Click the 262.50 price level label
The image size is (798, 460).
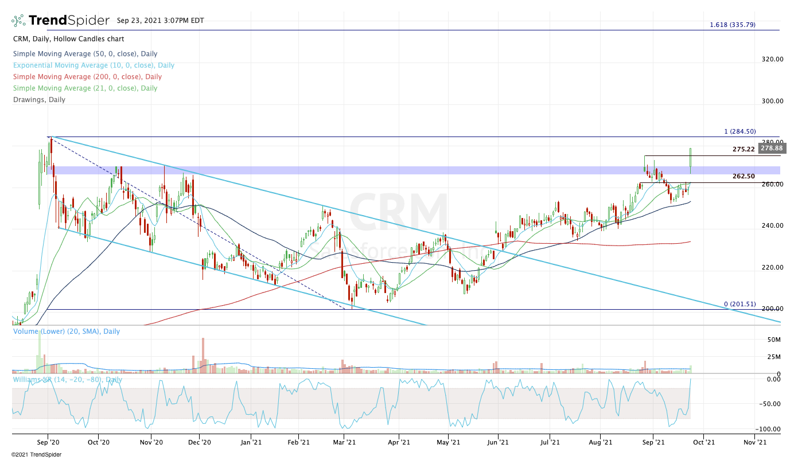coord(743,176)
